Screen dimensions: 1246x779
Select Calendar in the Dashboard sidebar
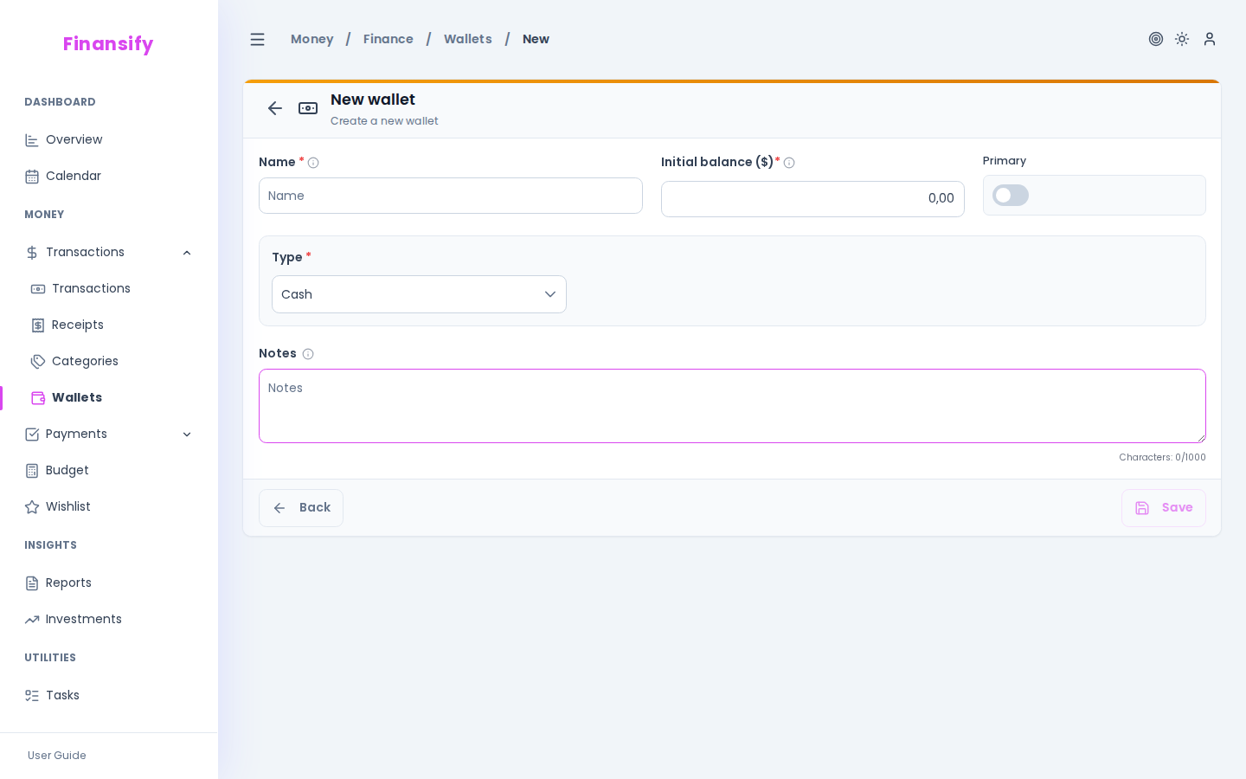click(x=74, y=176)
